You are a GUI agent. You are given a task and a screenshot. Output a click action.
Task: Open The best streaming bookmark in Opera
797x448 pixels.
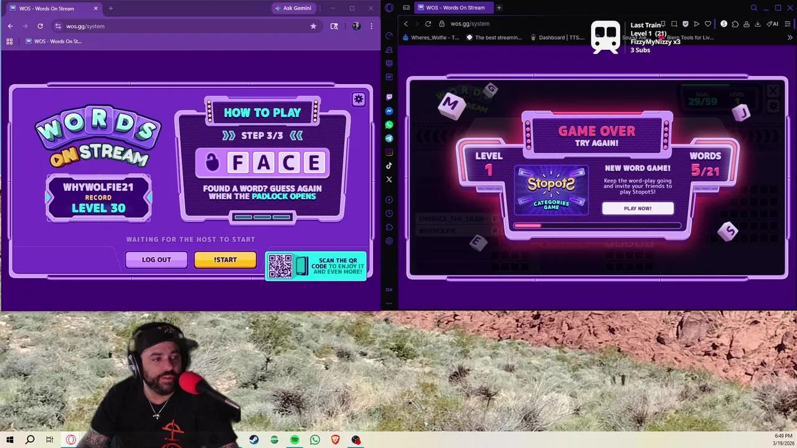[x=495, y=37]
